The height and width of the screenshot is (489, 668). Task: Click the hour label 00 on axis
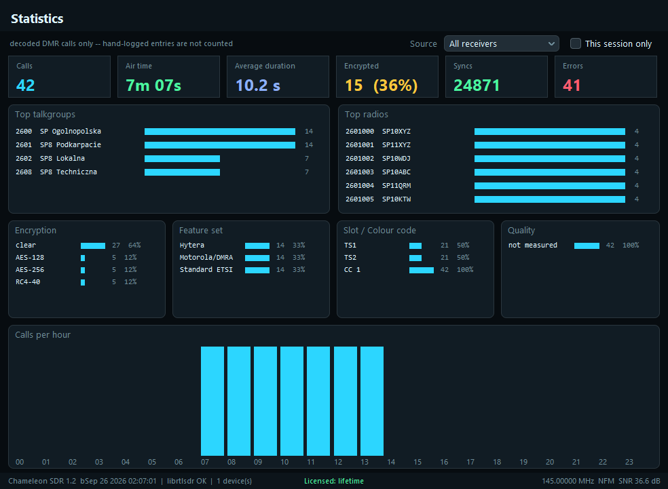click(x=20, y=462)
